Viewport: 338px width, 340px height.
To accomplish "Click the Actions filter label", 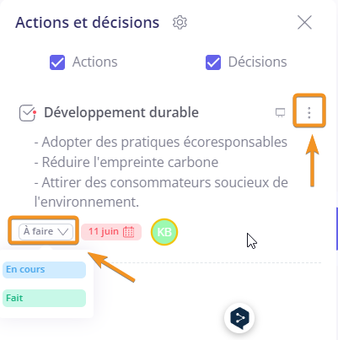I will point(95,62).
